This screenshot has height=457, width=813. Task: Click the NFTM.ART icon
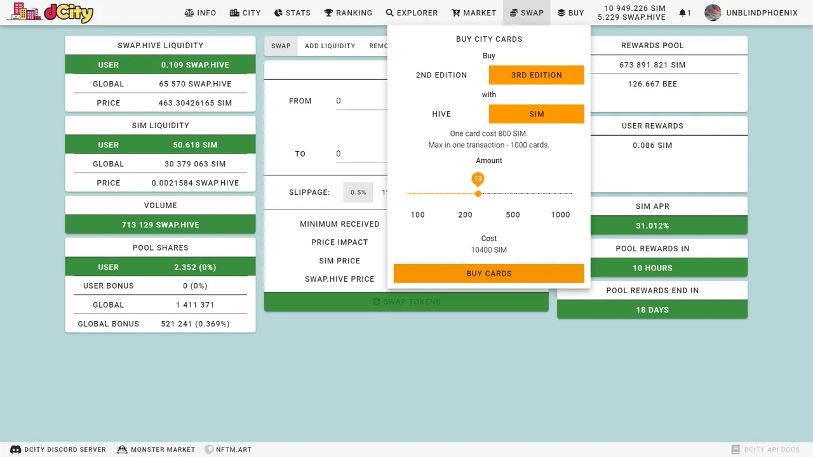point(209,449)
